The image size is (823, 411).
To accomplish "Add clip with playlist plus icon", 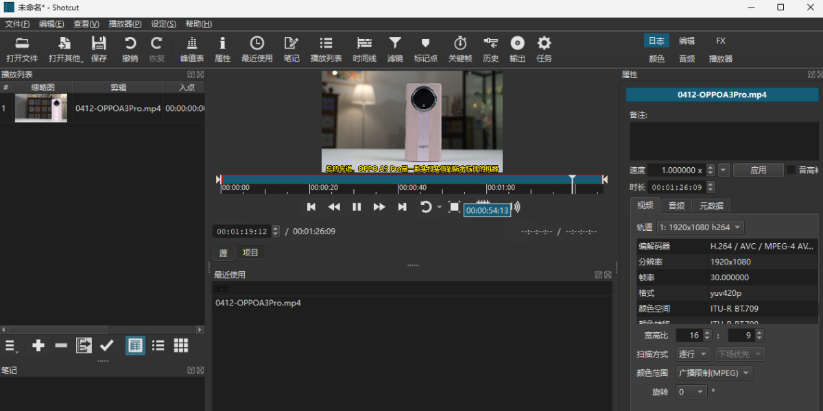I will pyautogui.click(x=38, y=346).
